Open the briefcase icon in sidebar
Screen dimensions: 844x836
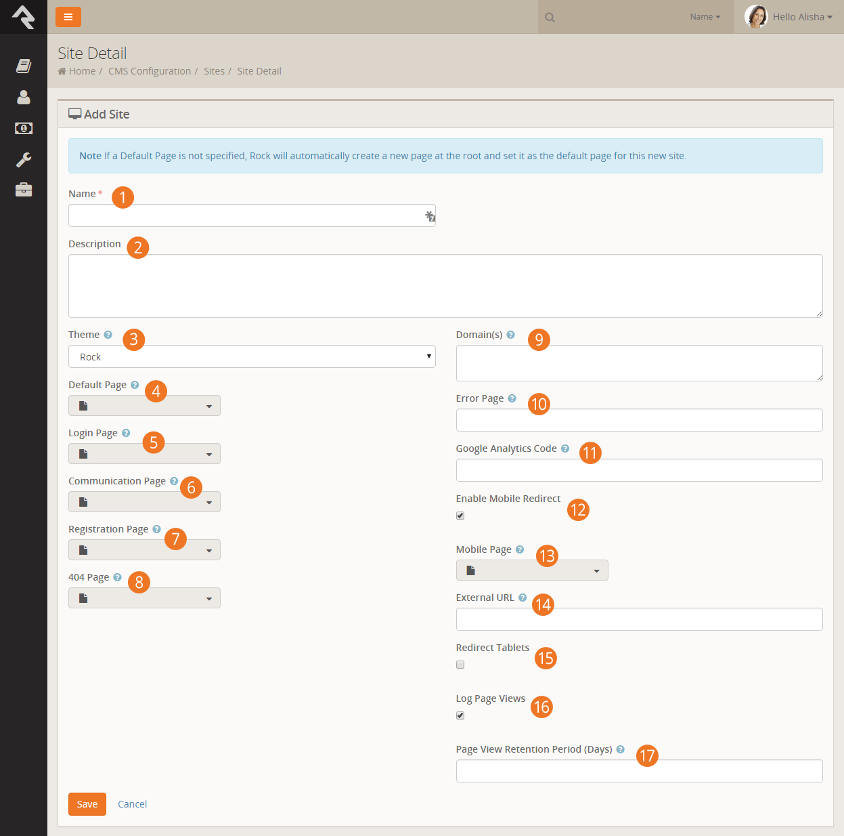tap(24, 190)
